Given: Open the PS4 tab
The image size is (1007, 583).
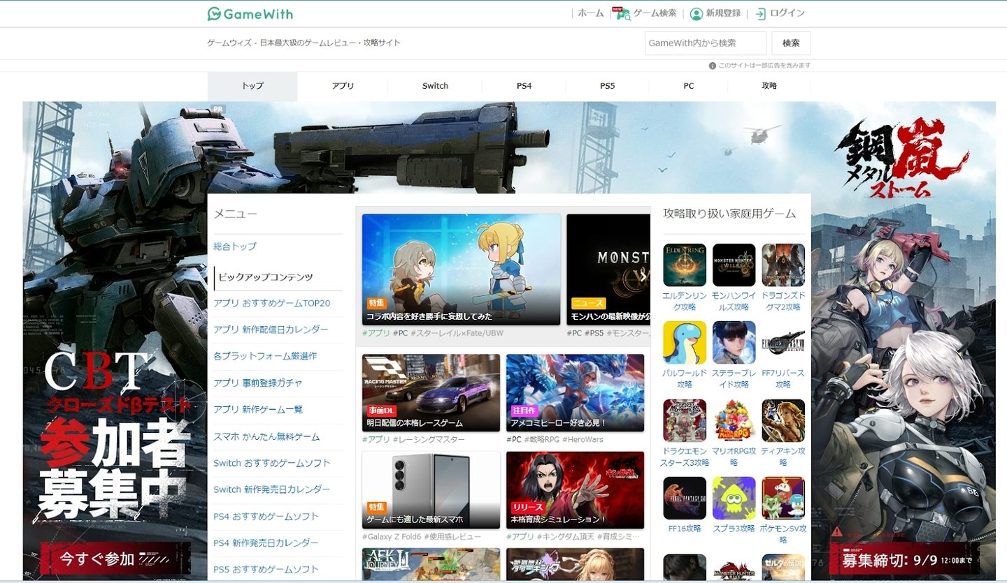Looking at the screenshot, I should (x=524, y=86).
